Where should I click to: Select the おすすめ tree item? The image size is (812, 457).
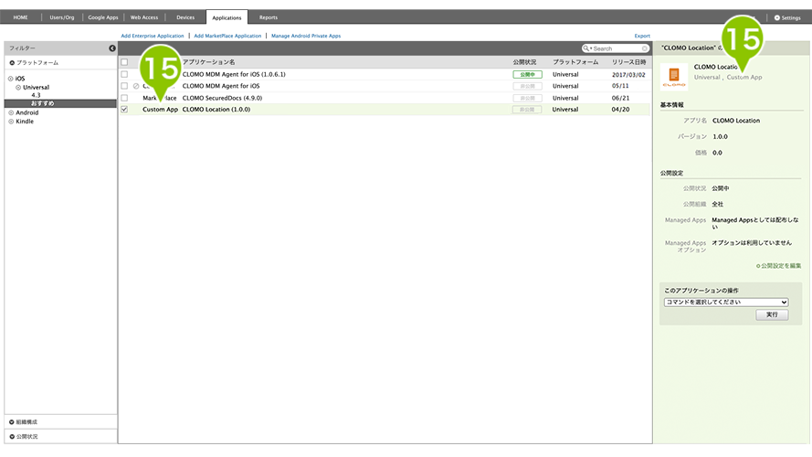[42, 103]
